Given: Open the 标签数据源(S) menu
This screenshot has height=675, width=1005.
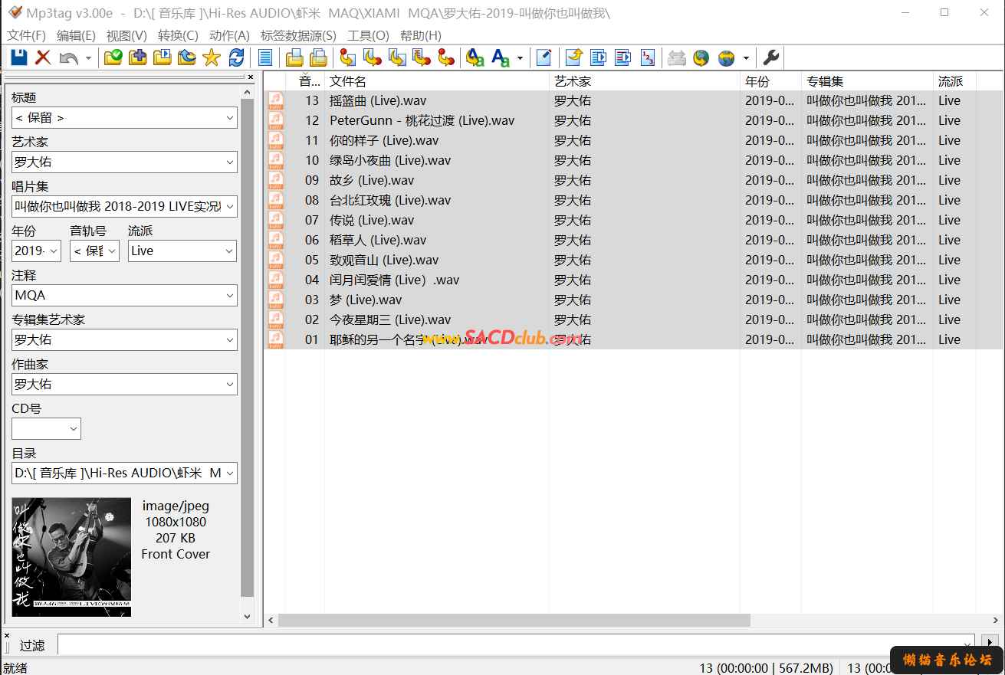Looking at the screenshot, I should [298, 35].
